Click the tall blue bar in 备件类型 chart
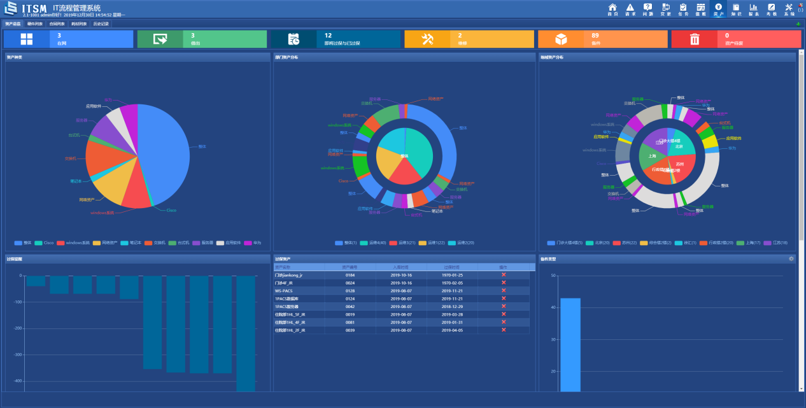The height and width of the screenshot is (408, 806). point(570,344)
